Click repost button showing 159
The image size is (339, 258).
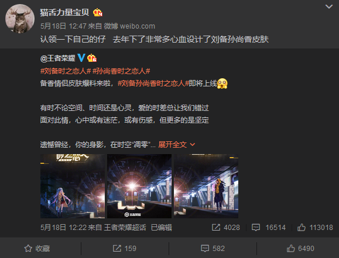pyautogui.click(x=125, y=248)
